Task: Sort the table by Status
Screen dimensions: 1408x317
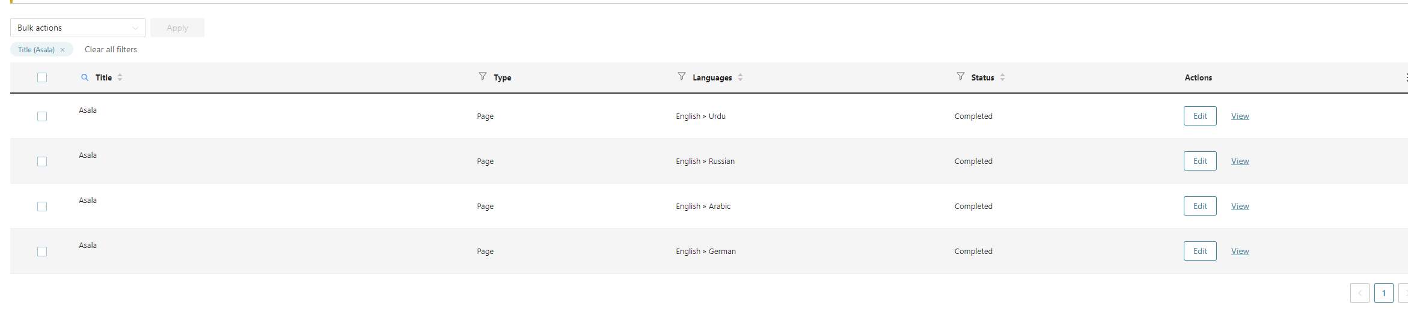Action: point(1002,77)
